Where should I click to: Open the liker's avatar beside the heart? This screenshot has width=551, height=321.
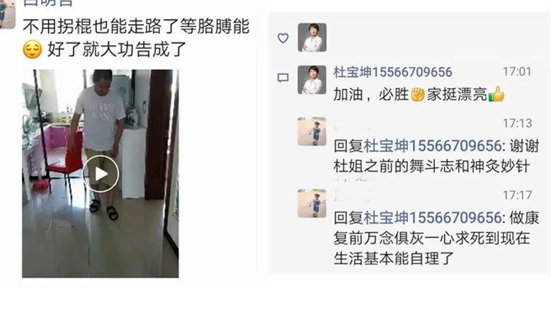(312, 37)
